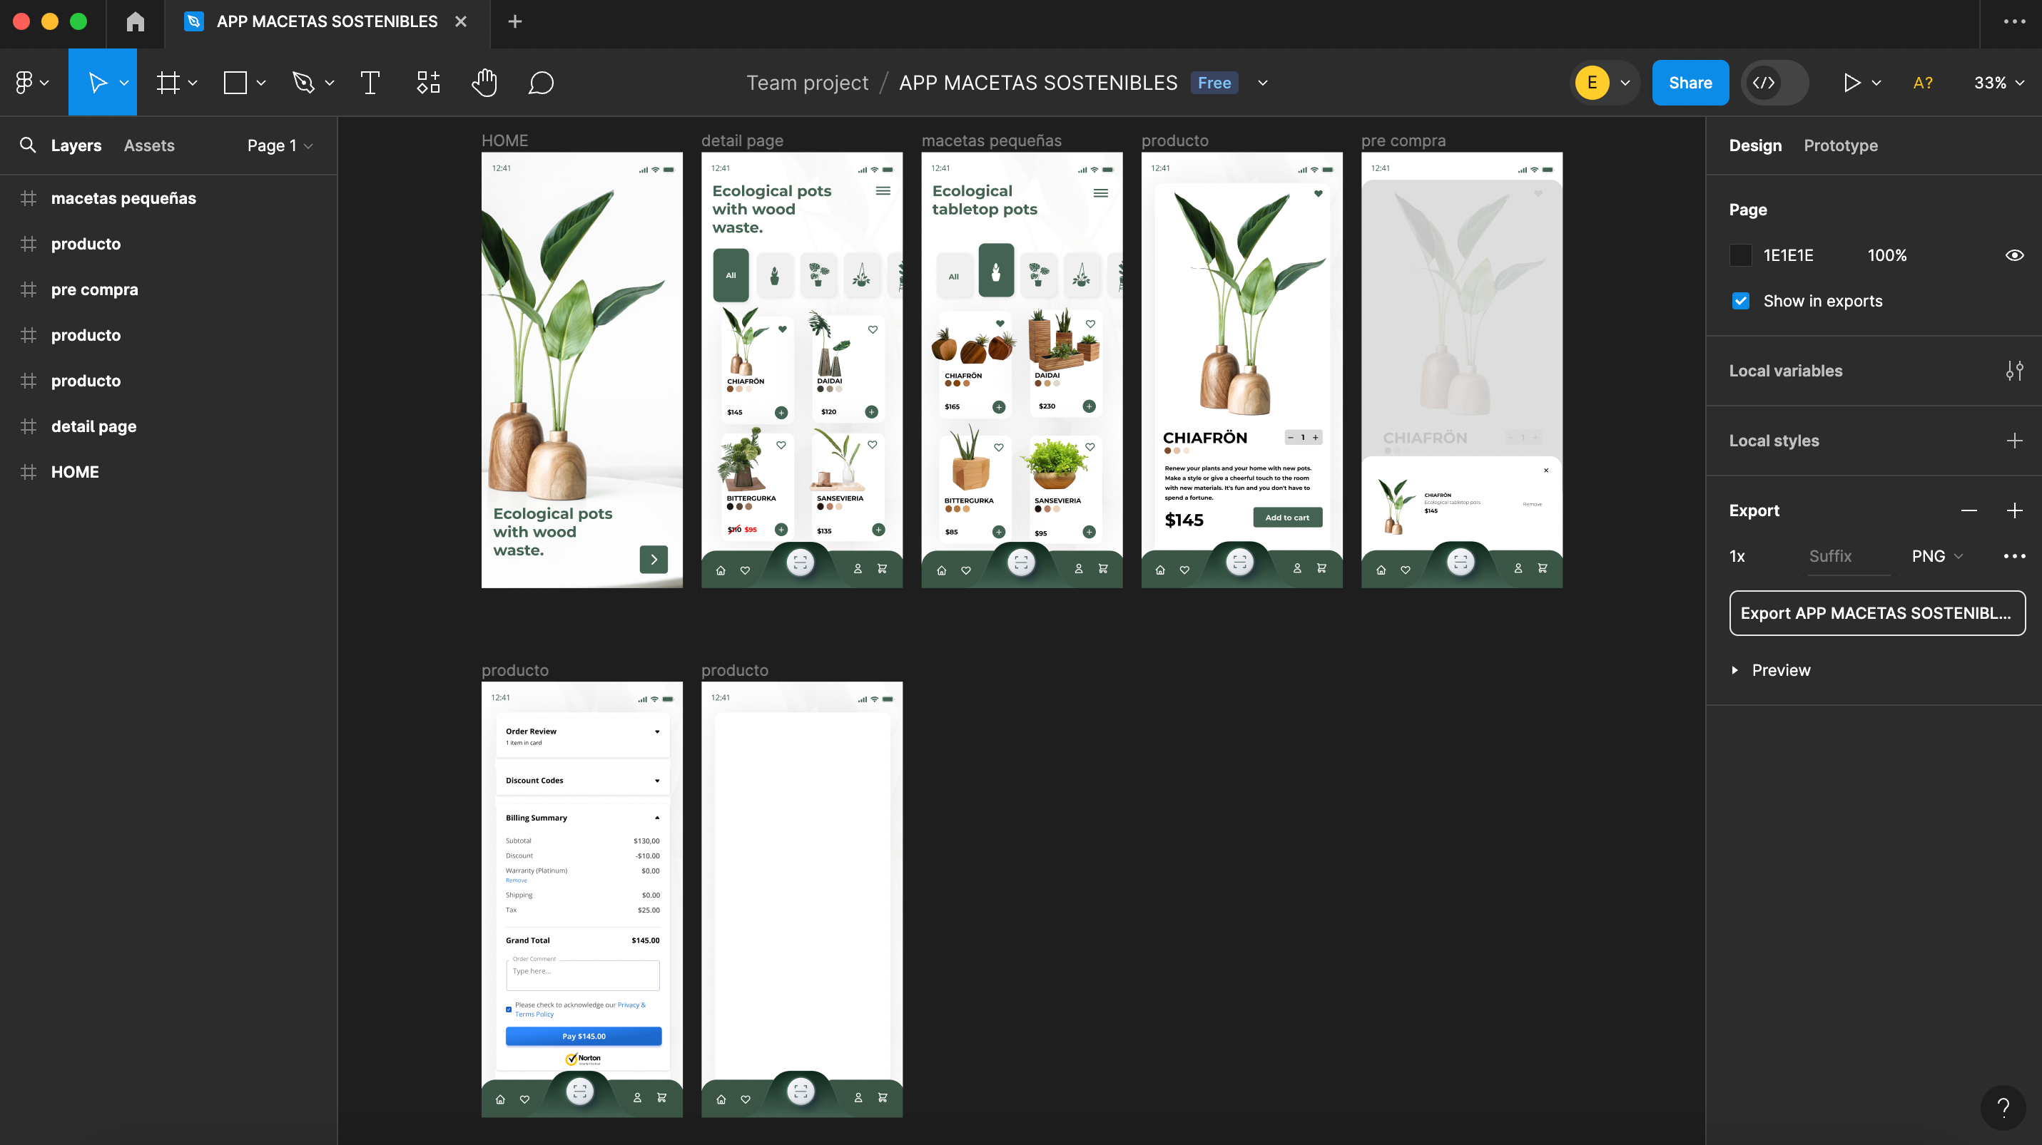
Task: Open Local variables settings icon
Action: 2014,371
